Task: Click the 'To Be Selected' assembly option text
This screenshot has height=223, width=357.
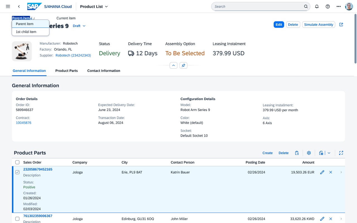Action: (x=185, y=53)
